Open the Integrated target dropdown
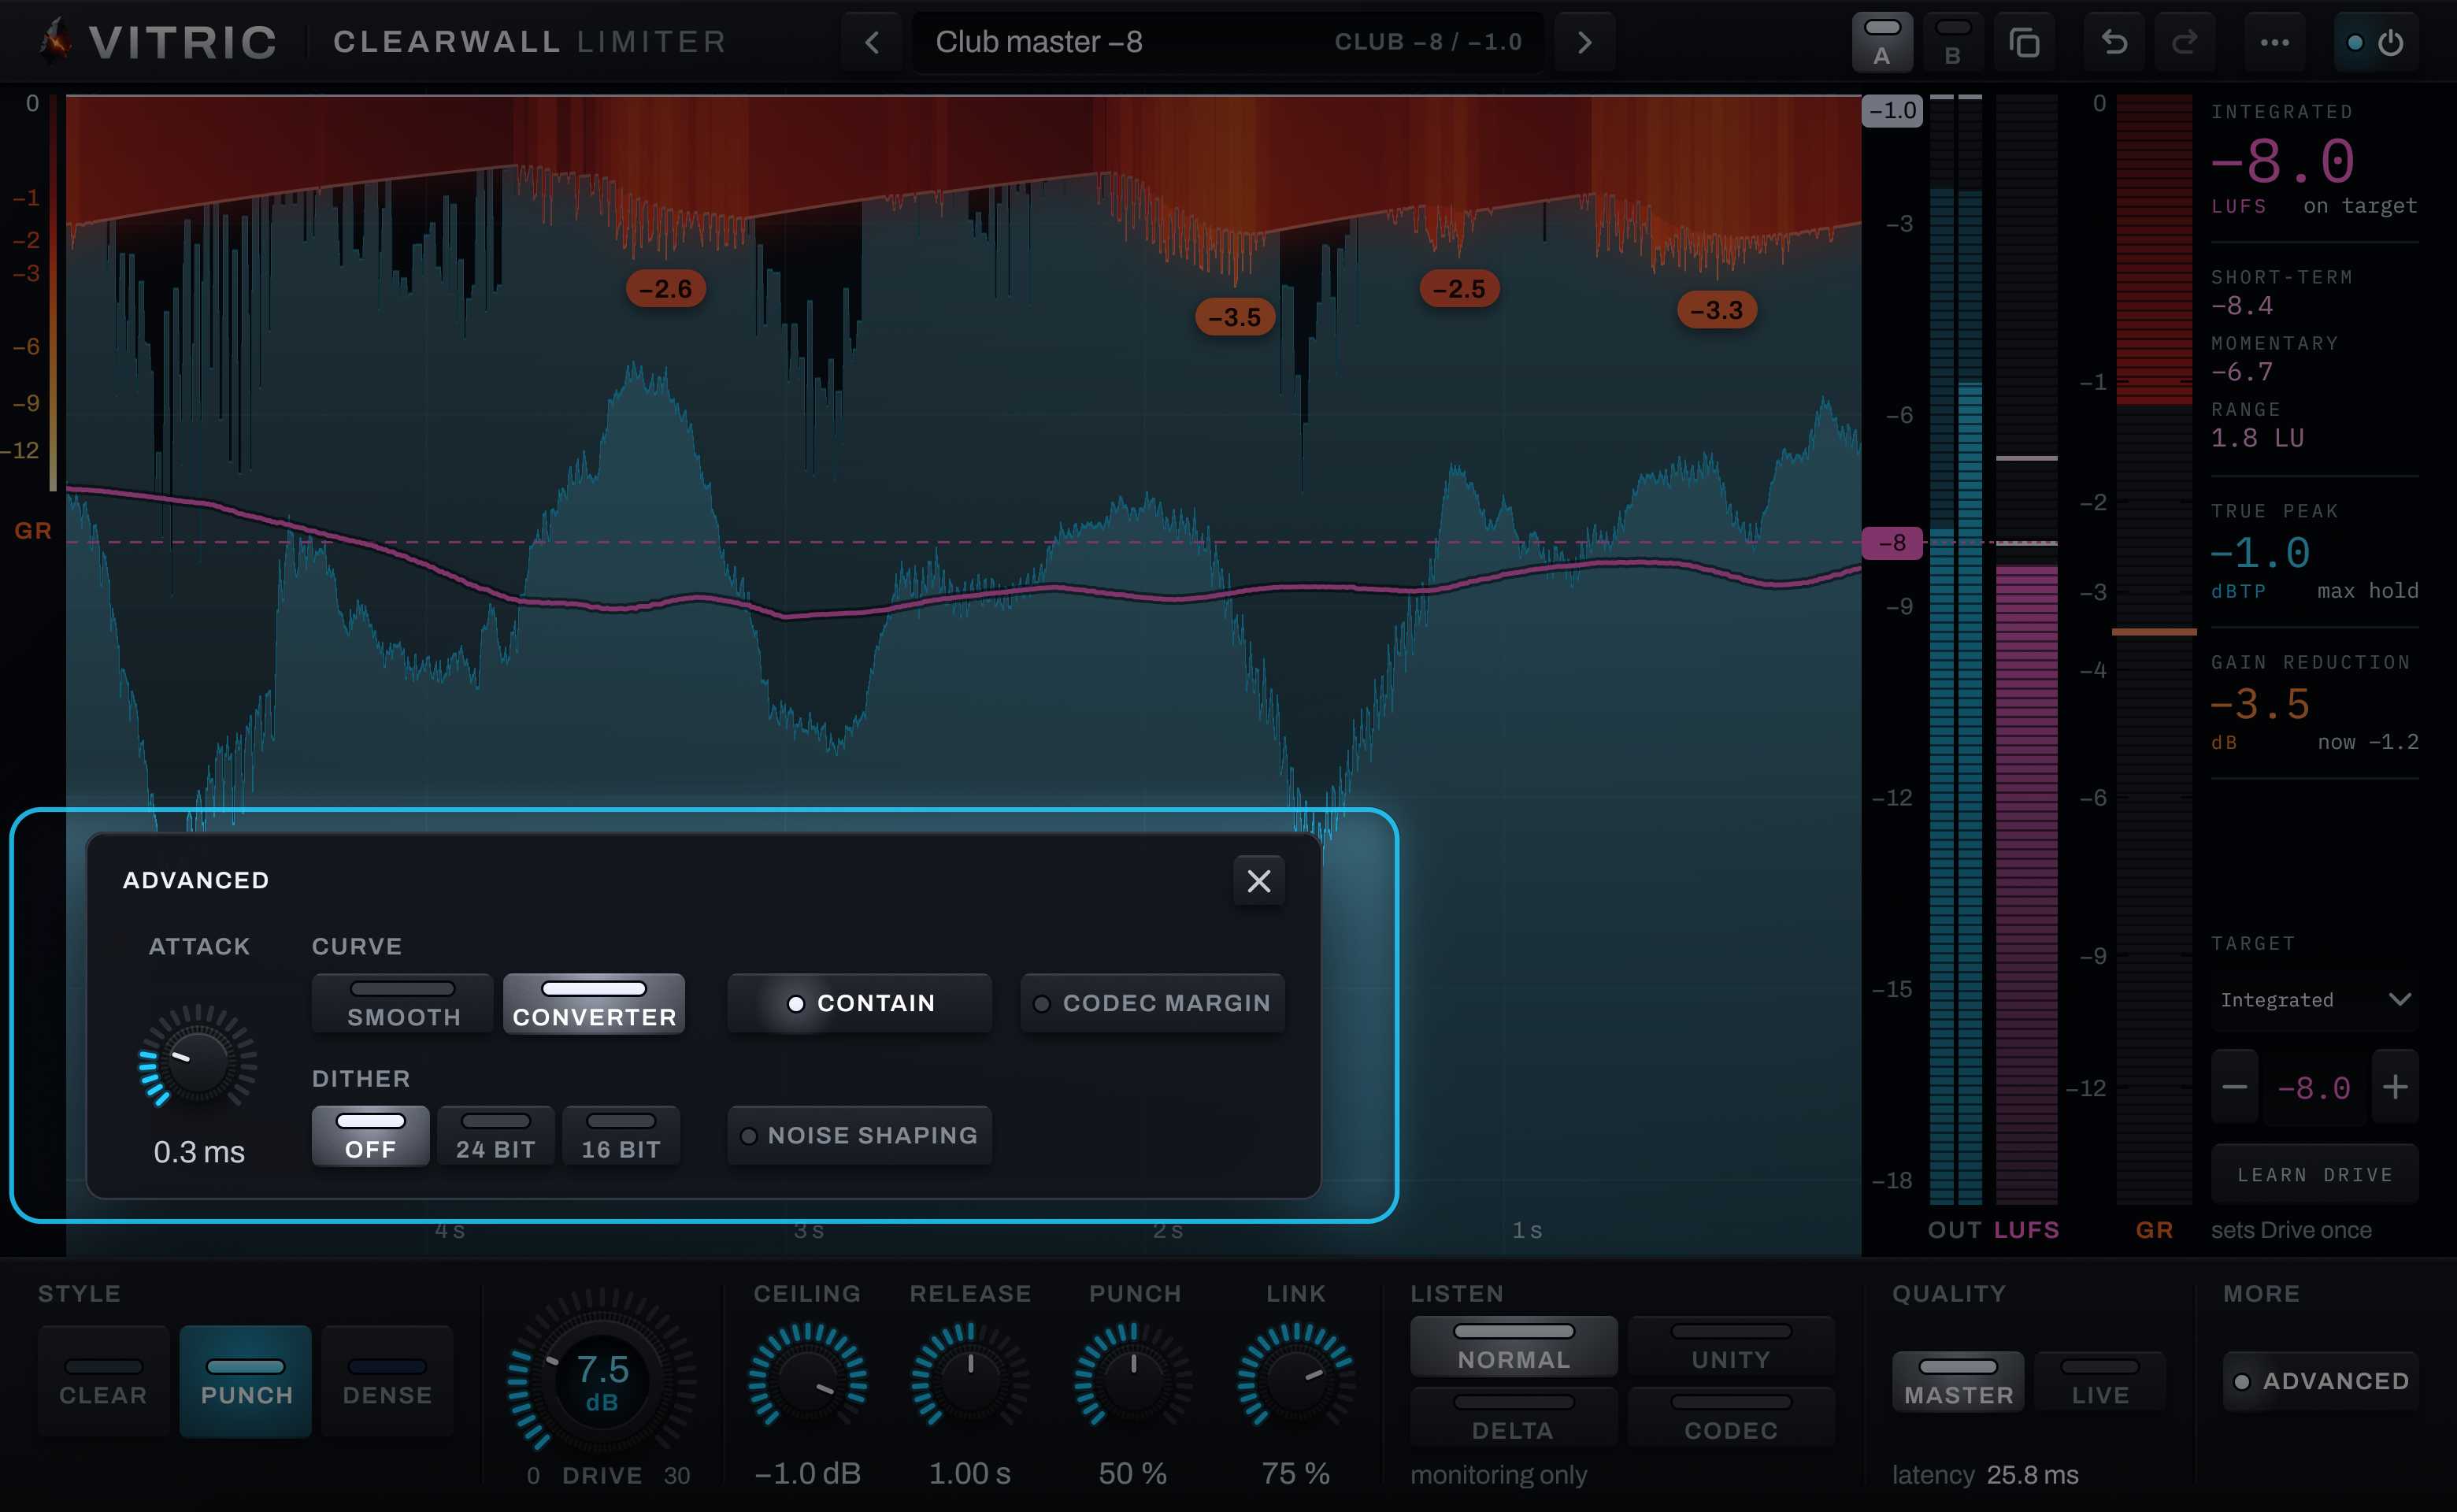This screenshot has height=1512, width=2457. click(2315, 1000)
